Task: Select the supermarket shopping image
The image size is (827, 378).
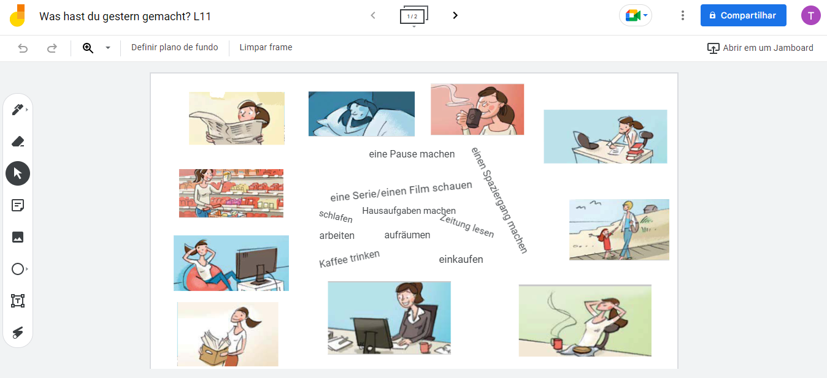Action: [231, 194]
